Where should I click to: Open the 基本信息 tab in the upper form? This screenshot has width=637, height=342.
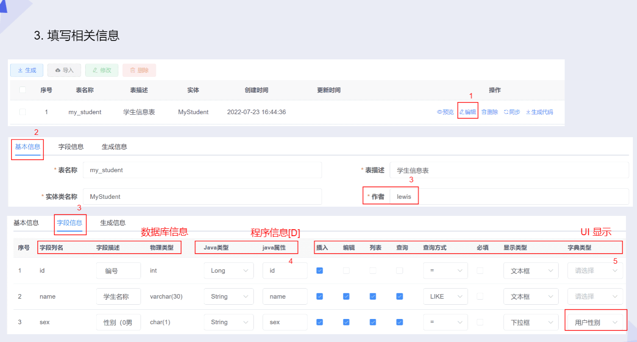point(28,146)
